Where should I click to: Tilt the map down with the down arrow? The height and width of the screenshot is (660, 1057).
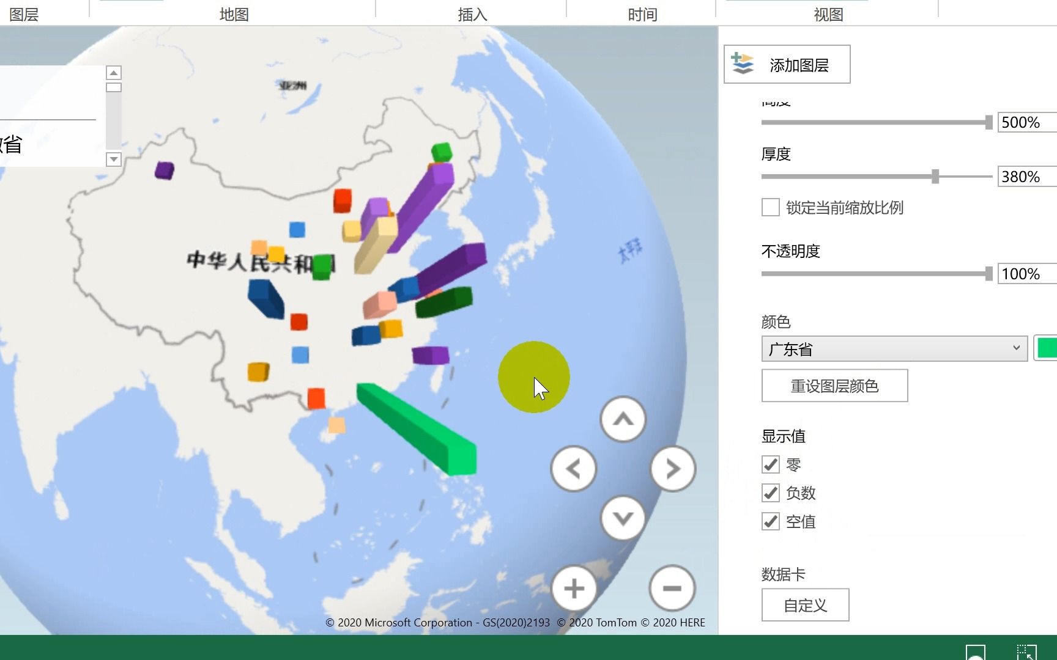pyautogui.click(x=623, y=518)
